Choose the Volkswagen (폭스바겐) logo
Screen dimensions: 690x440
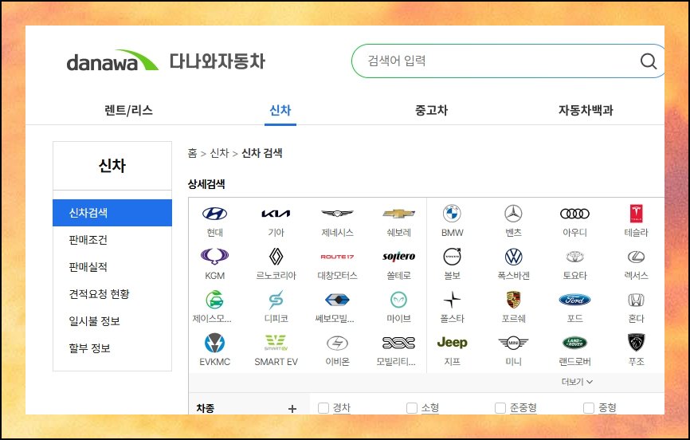pyautogui.click(x=513, y=257)
